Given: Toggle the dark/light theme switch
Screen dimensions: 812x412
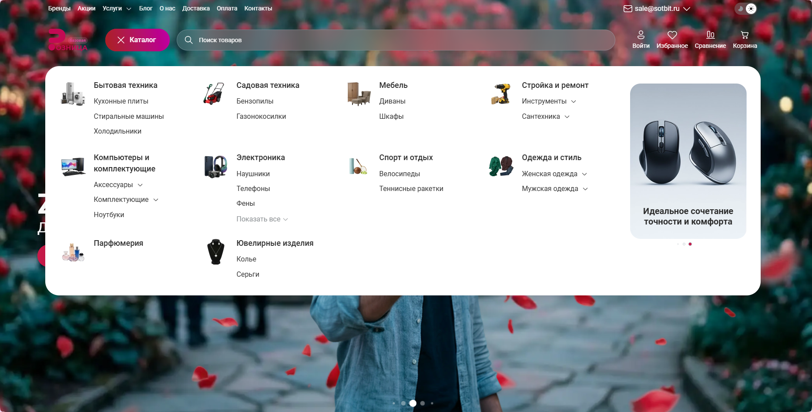Looking at the screenshot, I should click(746, 9).
